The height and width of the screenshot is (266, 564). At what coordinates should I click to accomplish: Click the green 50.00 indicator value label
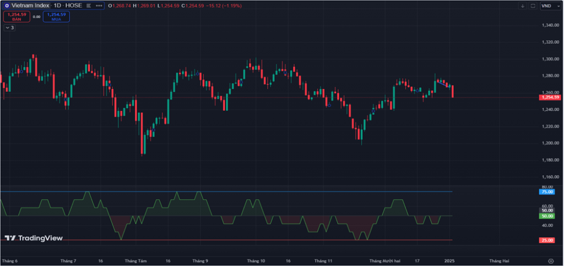coord(547,216)
